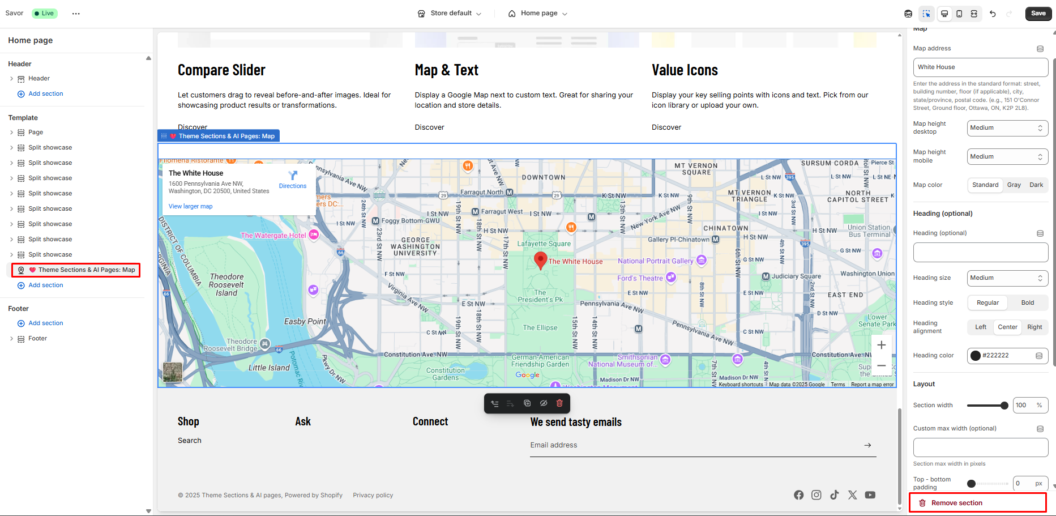Click the Directions icon on map card
This screenshot has height=516, width=1056.
(293, 176)
